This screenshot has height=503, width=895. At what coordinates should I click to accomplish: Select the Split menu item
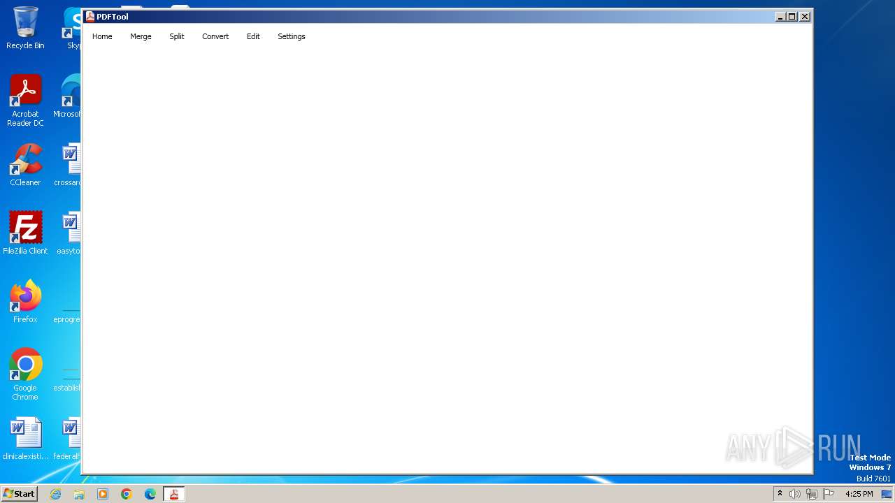pos(177,36)
